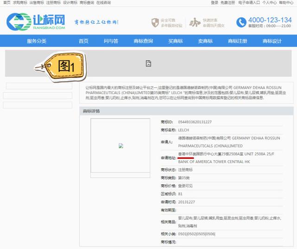This screenshot has height=249, width=297.
Task: Go to 个人中心
Action: point(269,2)
